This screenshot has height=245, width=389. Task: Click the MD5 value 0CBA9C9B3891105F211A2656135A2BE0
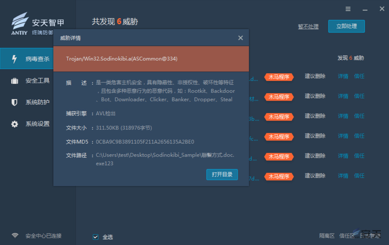[145, 142]
